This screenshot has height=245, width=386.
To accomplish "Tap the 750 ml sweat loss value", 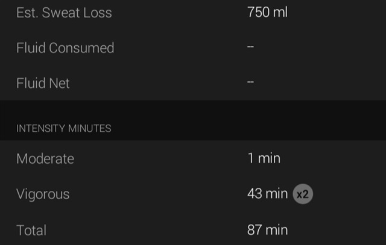I will 267,13.
